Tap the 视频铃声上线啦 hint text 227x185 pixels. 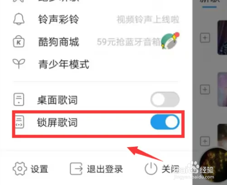coord(148,20)
